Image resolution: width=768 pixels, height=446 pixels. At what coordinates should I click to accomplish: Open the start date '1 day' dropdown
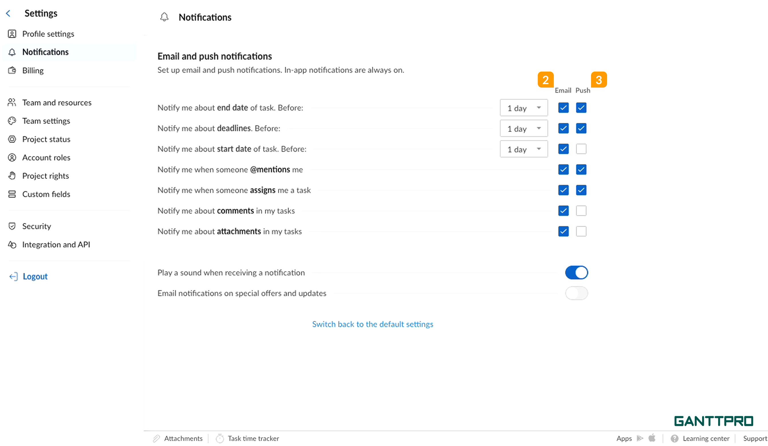523,149
